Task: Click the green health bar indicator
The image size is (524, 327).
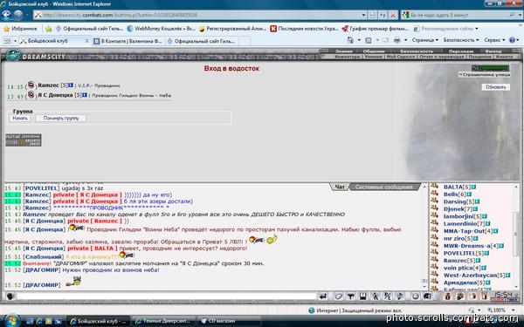Action: [x=494, y=68]
